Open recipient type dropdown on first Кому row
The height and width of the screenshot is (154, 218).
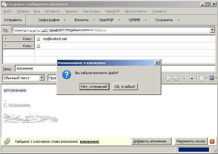click(6, 39)
